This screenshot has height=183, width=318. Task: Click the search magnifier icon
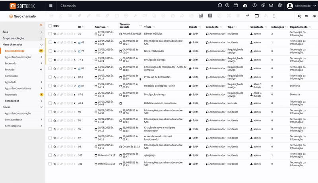pyautogui.click(x=299, y=16)
